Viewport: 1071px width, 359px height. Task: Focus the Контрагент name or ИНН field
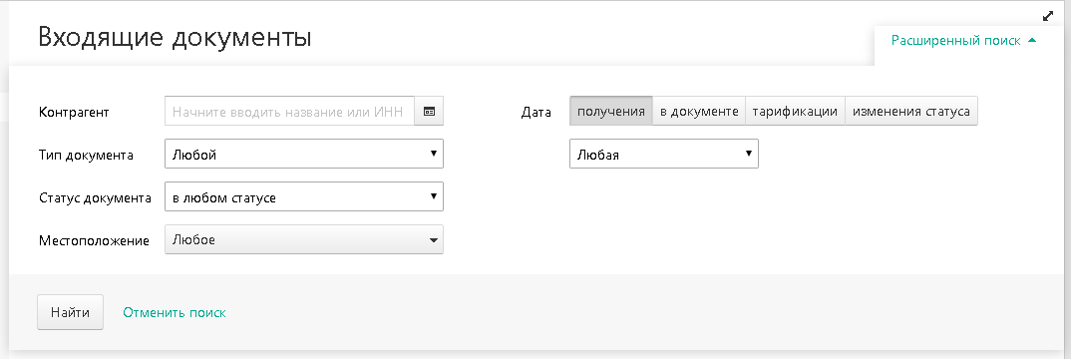[x=289, y=112]
